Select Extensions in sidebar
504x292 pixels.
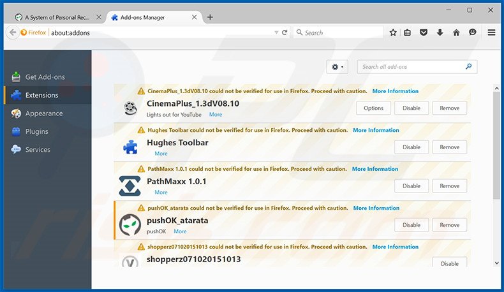point(48,95)
